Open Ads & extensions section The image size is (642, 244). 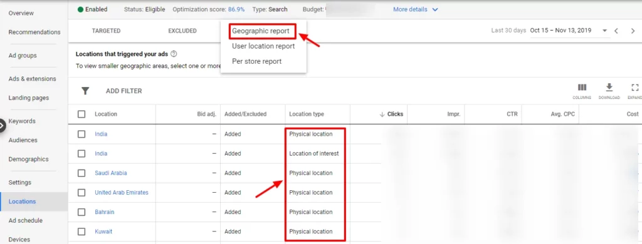[x=33, y=78]
